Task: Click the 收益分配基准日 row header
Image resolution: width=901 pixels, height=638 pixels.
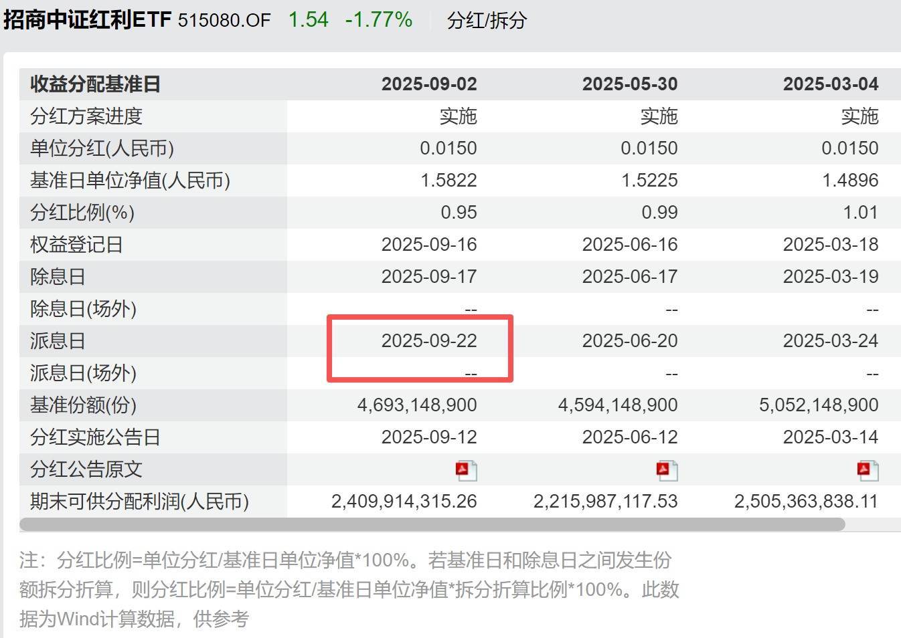Action: pyautogui.click(x=95, y=84)
